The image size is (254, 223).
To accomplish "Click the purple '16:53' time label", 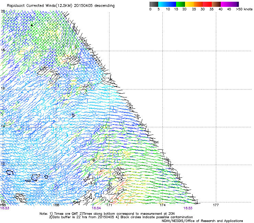I will [x=5, y=208].
